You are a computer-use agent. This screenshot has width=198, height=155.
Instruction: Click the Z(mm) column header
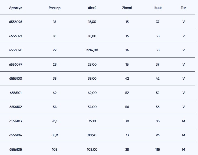point(127,8)
